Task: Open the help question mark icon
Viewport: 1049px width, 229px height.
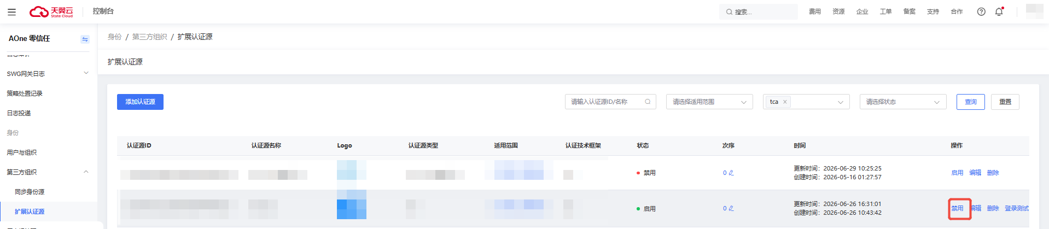Action: 981,11
